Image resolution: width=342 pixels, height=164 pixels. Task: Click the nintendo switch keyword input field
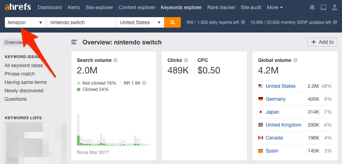81,22
